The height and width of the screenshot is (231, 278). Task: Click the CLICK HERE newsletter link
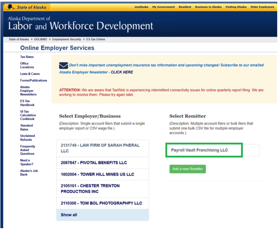click(122, 72)
